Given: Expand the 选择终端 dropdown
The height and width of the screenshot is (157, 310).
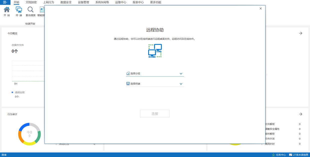Looking at the screenshot, I should point(155,84).
